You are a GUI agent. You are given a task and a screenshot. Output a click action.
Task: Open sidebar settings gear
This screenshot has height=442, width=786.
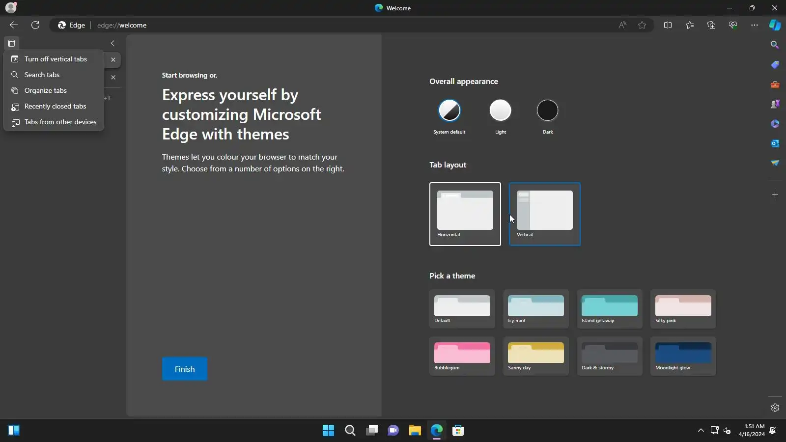pyautogui.click(x=775, y=408)
